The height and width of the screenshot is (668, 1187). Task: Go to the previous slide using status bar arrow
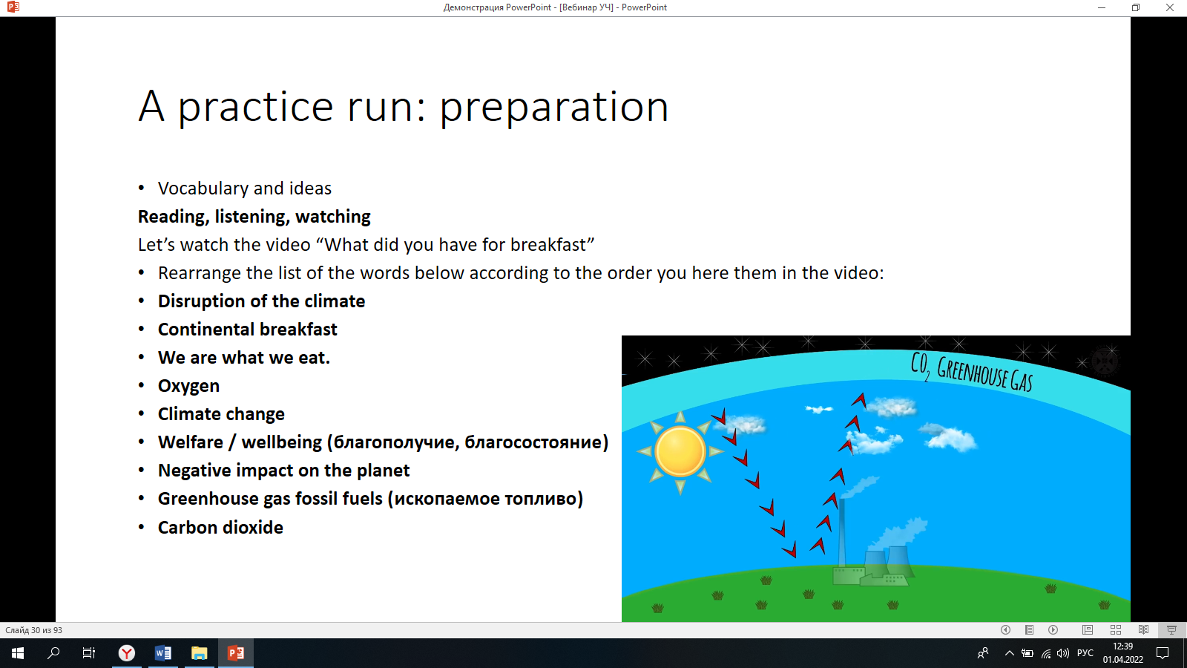tap(1005, 630)
